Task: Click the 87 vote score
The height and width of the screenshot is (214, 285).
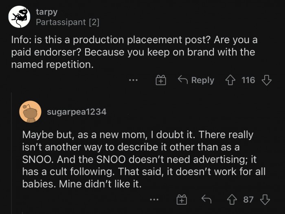Action: (x=248, y=199)
